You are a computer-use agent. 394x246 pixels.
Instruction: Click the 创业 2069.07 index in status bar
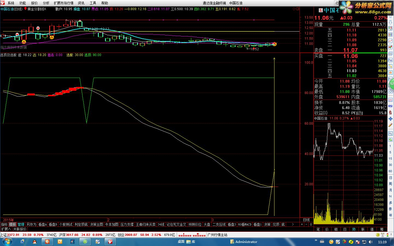(x=128, y=235)
